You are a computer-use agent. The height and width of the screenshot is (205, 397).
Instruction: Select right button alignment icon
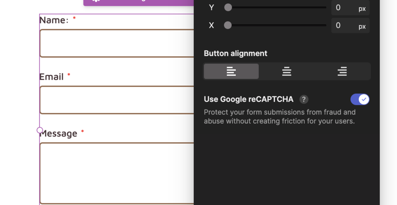click(x=342, y=71)
